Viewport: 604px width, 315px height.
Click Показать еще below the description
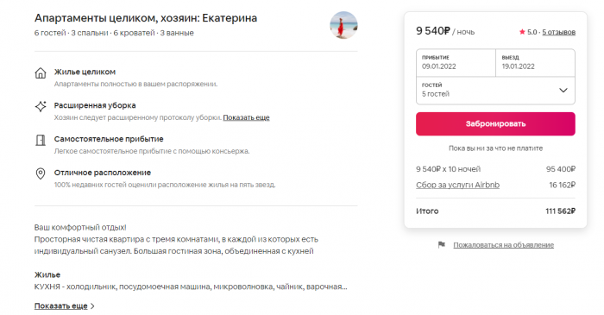[61, 306]
